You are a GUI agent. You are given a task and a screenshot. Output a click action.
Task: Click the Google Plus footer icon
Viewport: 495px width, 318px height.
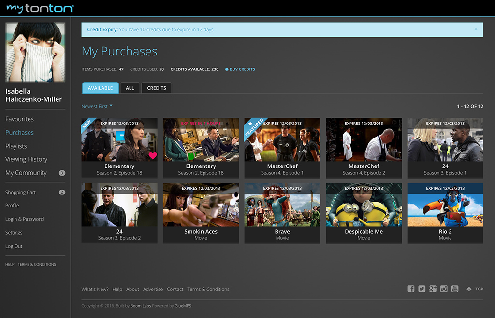[x=433, y=289]
